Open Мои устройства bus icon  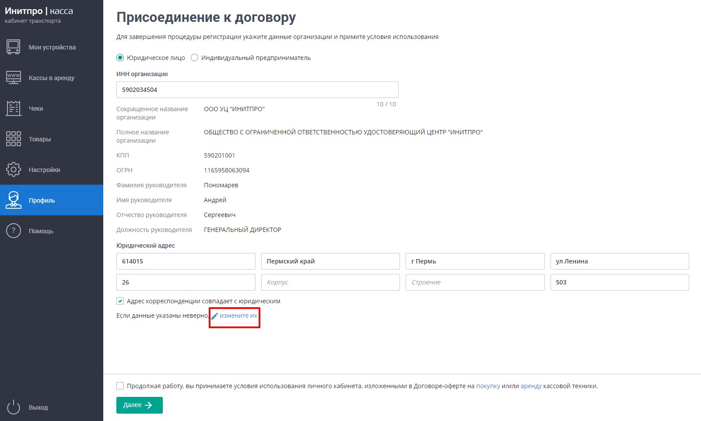[14, 47]
